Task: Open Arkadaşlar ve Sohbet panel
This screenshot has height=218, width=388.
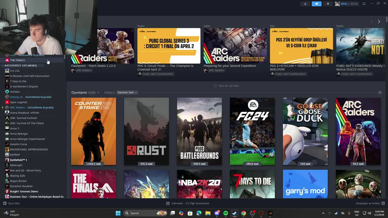Action: coord(370,203)
